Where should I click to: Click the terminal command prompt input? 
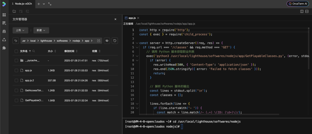182,127
